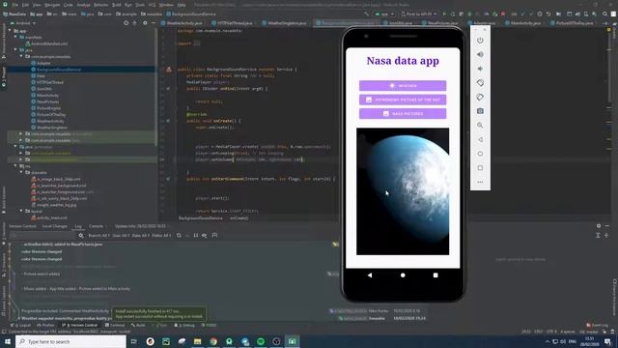Open Search Everywhere magnifier in the top toolbar
618x348 pixels.
[604, 14]
